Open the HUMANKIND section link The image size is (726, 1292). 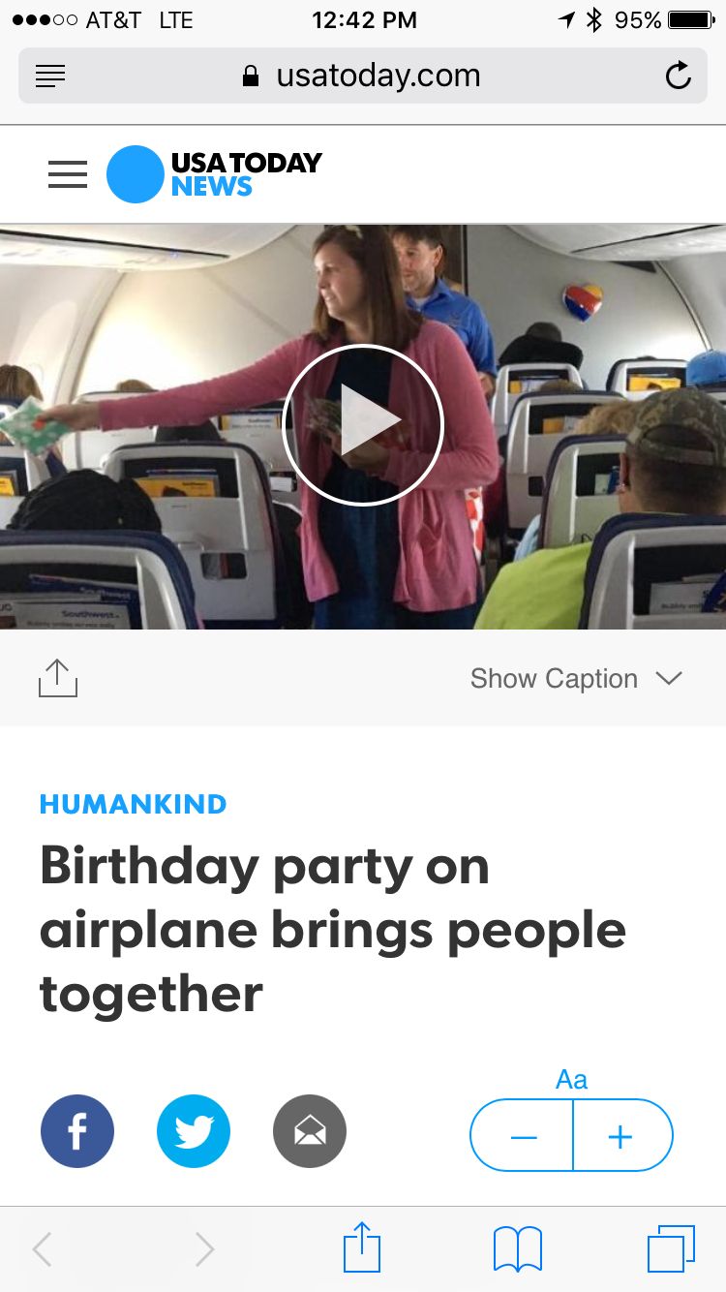coord(134,804)
